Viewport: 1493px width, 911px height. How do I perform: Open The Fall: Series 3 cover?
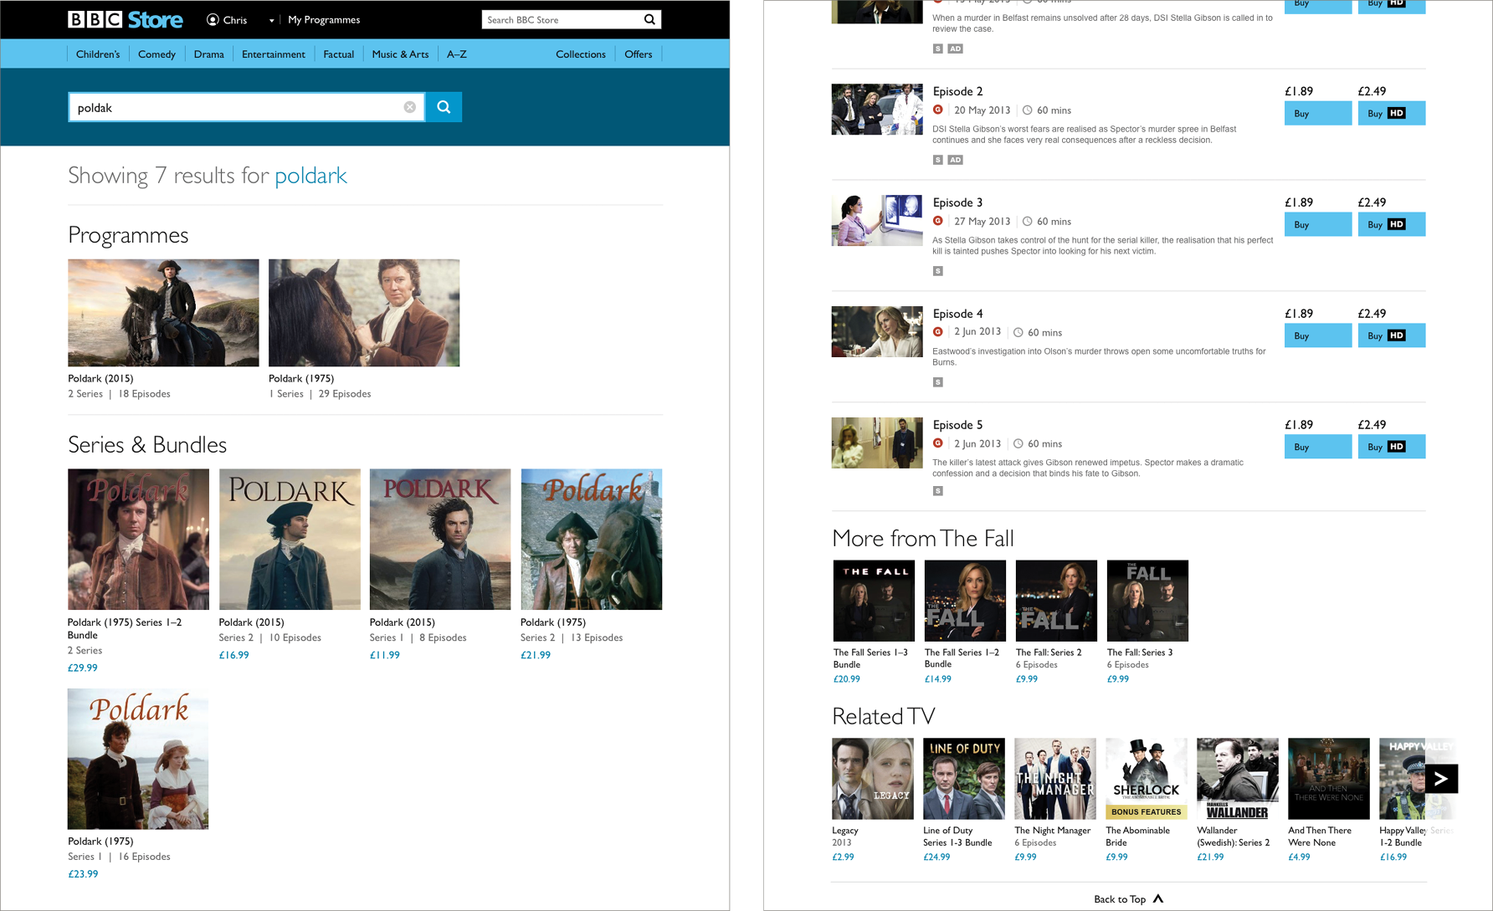pos(1147,601)
